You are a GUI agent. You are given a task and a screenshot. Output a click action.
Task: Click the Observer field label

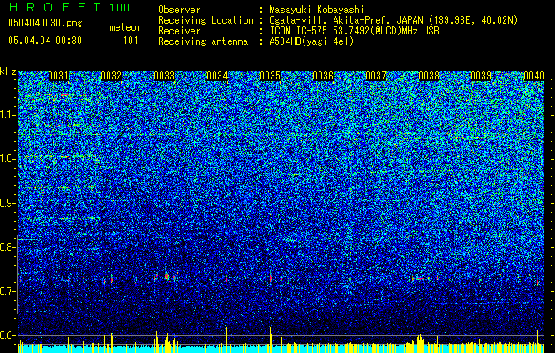point(179,10)
